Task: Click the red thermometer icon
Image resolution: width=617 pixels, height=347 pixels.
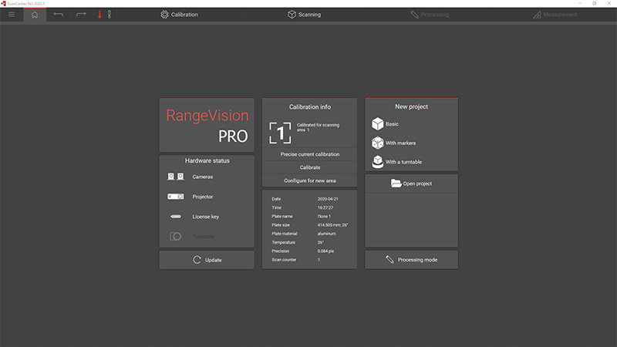Action: click(99, 15)
